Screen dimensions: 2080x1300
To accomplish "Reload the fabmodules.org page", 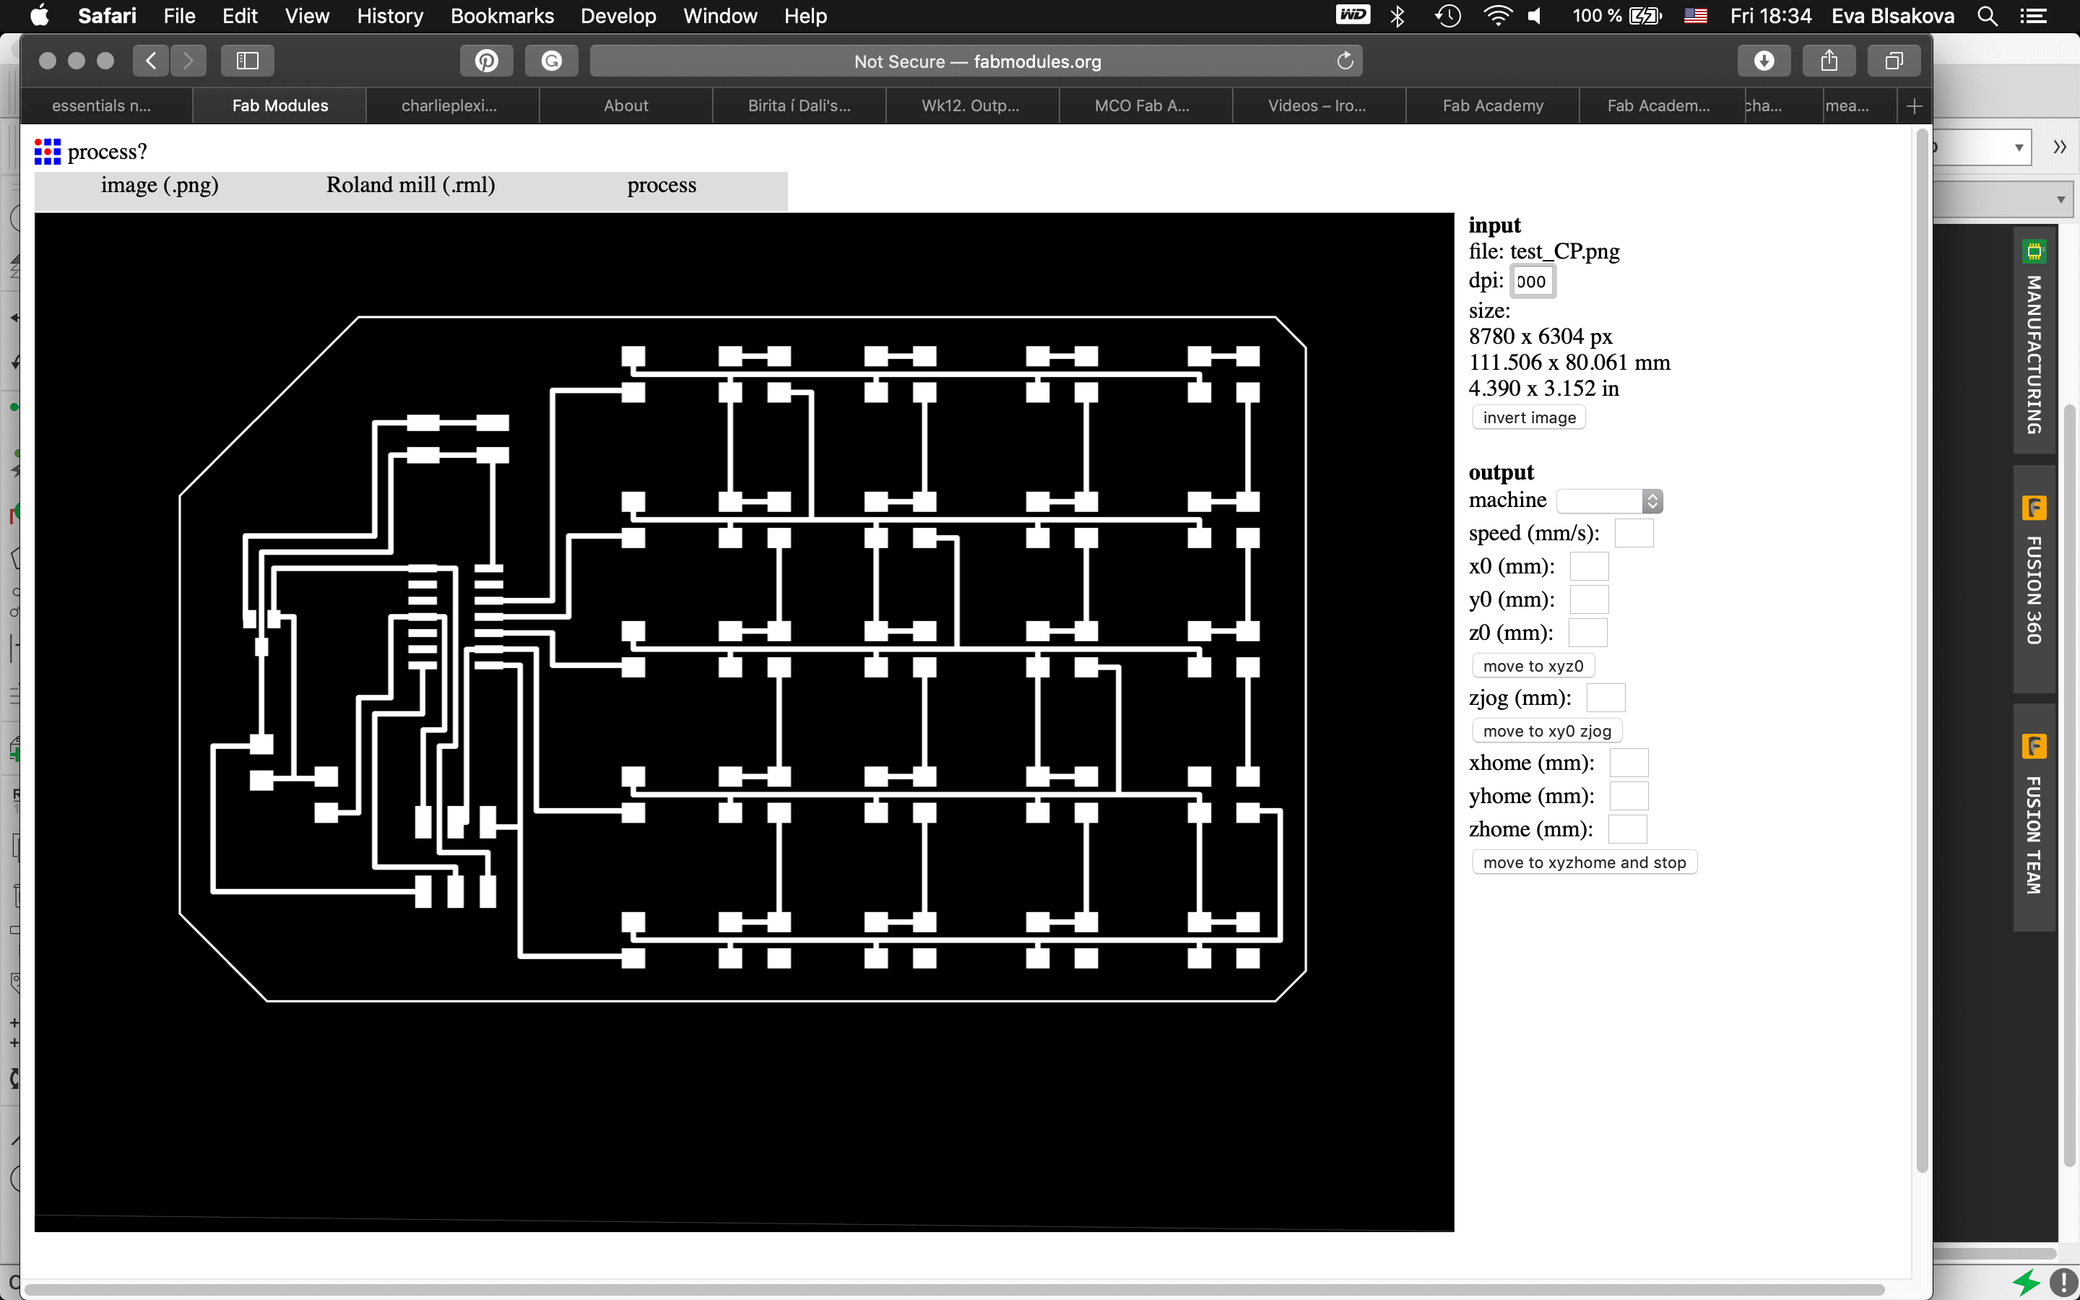I will [x=1345, y=61].
